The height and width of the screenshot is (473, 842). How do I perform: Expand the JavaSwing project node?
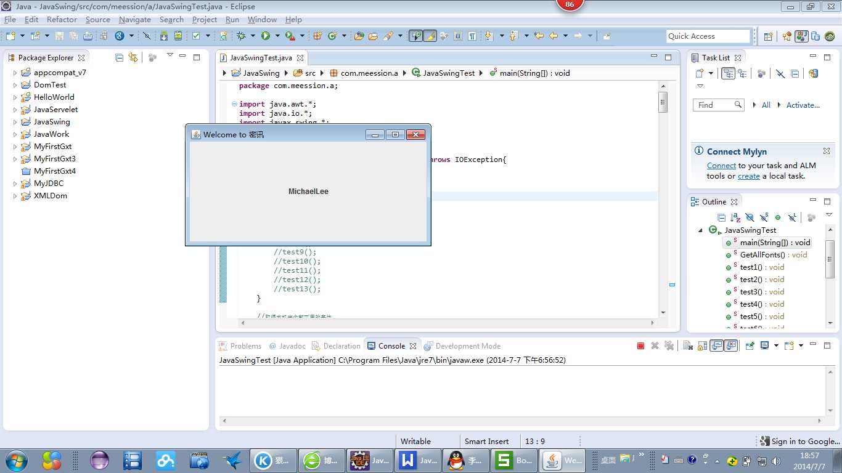point(15,122)
